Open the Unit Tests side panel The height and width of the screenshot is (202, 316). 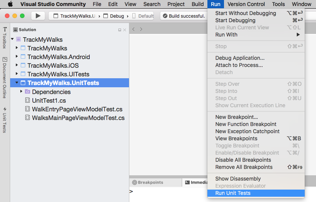tap(5, 120)
